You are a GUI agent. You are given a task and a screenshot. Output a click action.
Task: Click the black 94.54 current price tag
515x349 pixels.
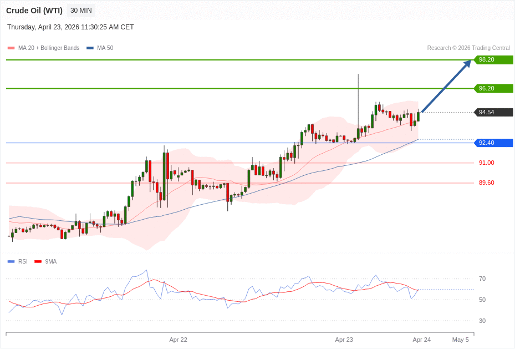click(493, 112)
